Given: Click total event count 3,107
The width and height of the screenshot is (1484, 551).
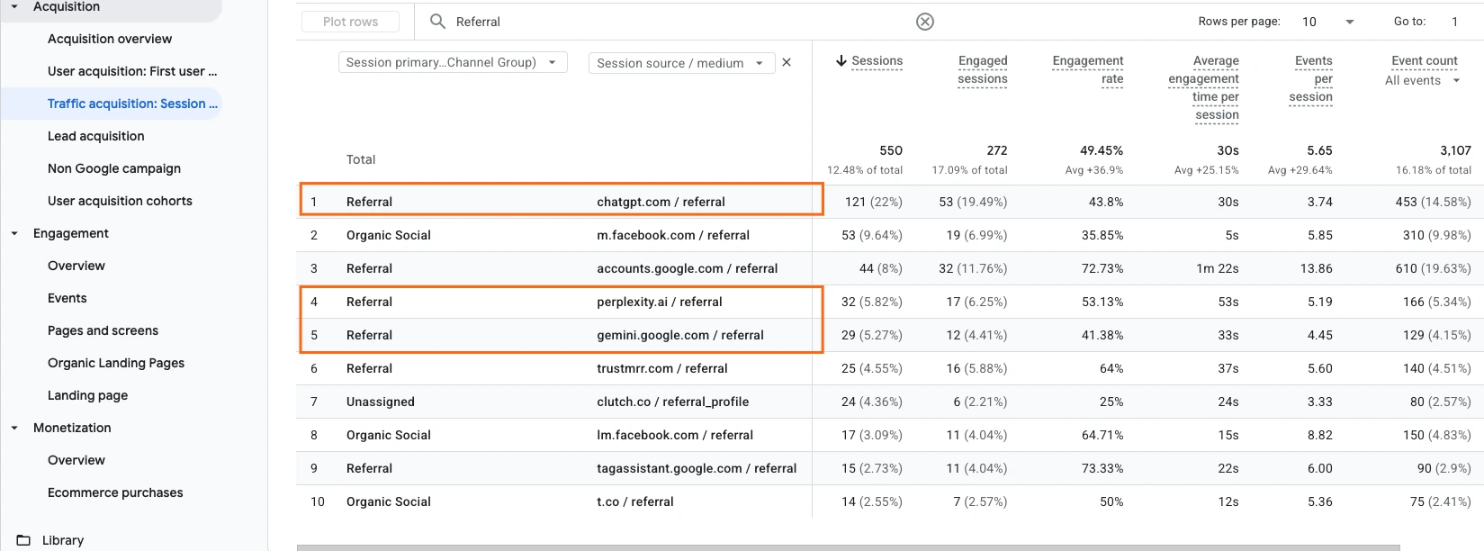Looking at the screenshot, I should coord(1455,150).
